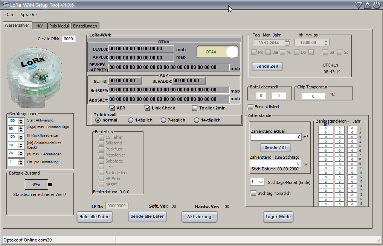Viewport: 383px width, 246px height.
Task: Click the NET ID field
Action: point(125,81)
